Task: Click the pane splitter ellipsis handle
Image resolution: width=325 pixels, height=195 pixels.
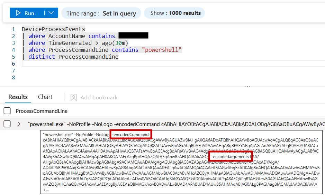Action: (x=247, y=87)
